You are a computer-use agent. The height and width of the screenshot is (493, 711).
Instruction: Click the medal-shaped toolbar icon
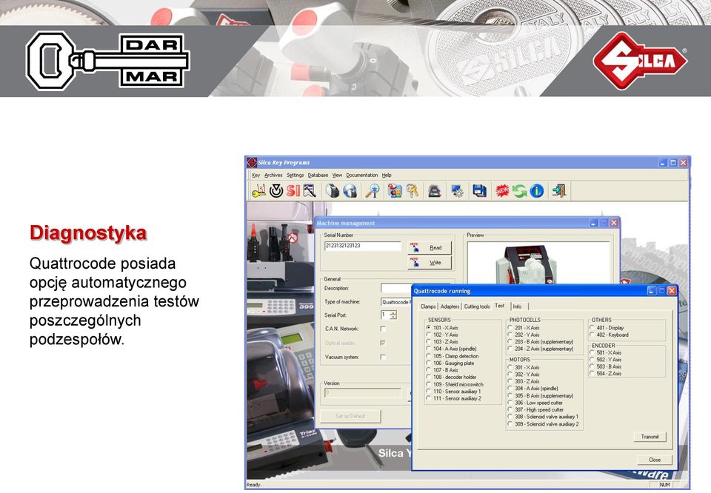pos(276,191)
